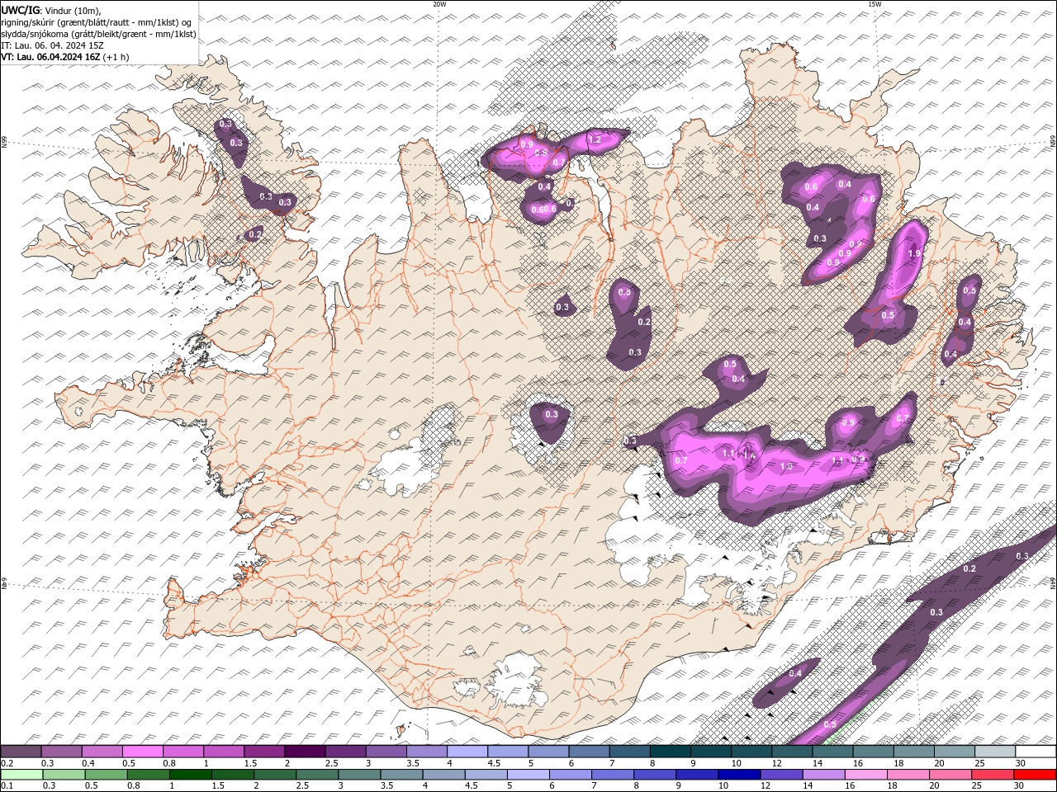Click the '1.6' precipitation value on the map
The width and height of the screenshot is (1057, 792).
[786, 466]
